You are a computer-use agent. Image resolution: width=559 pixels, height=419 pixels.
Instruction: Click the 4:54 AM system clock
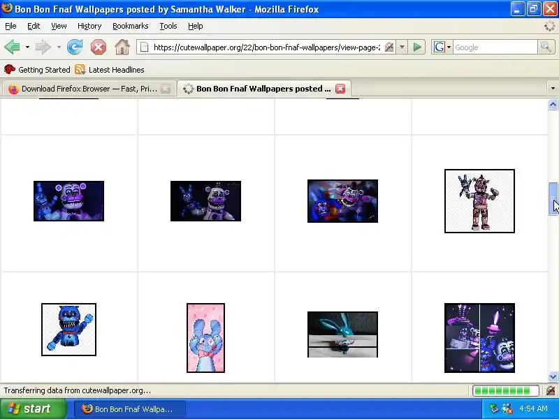[x=533, y=409]
